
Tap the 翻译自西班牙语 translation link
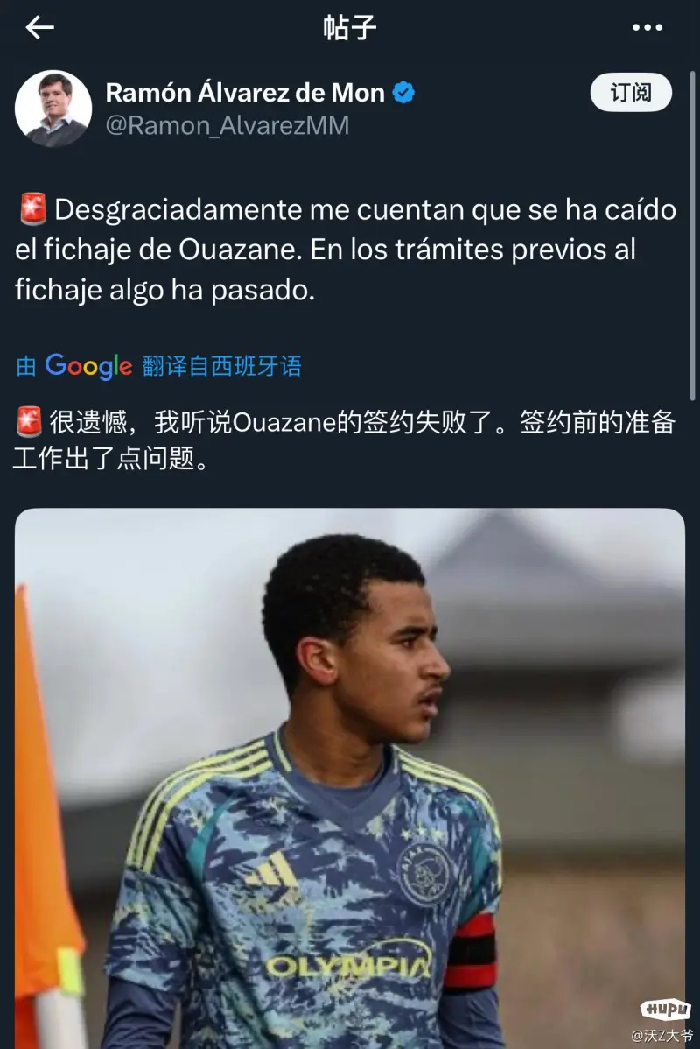[x=222, y=366]
